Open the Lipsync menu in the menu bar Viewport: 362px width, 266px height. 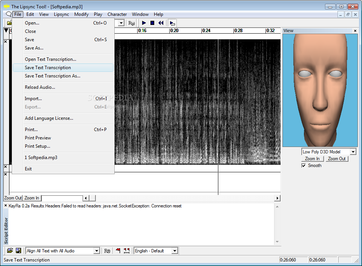click(61, 14)
